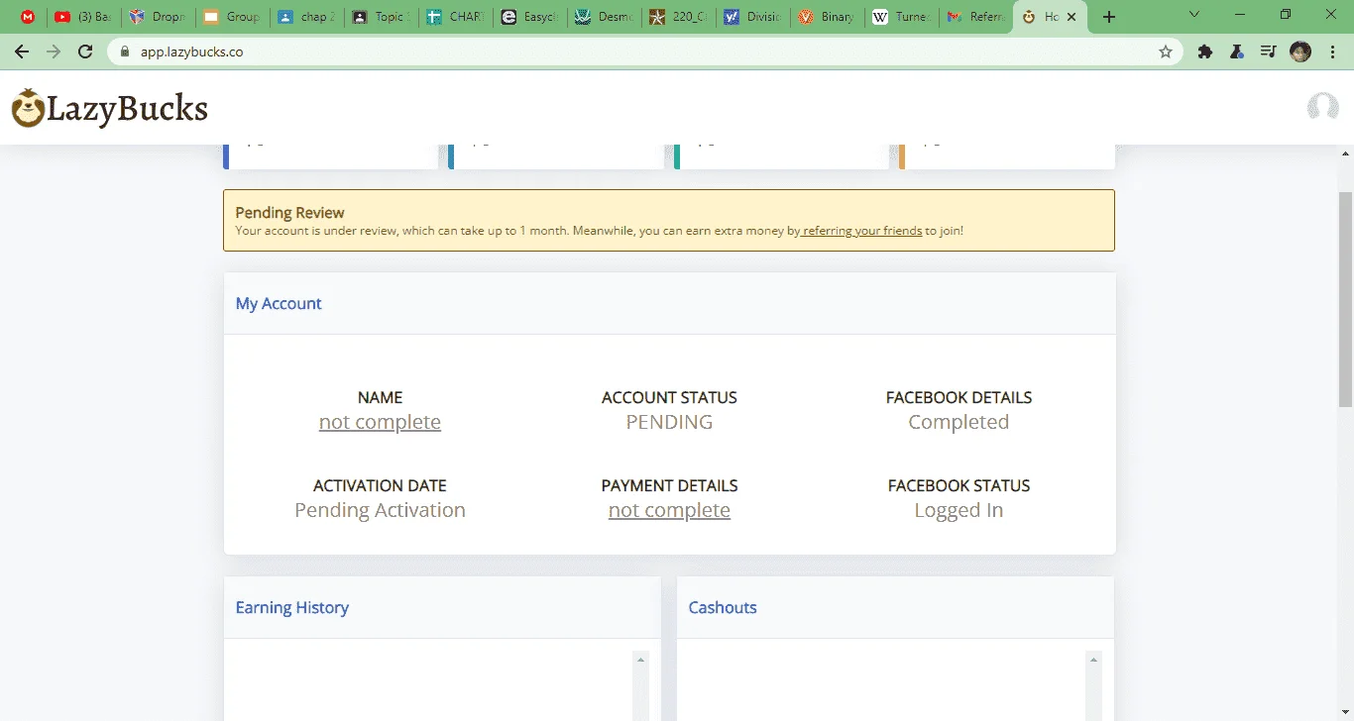Image resolution: width=1354 pixels, height=721 pixels.
Task: Switch to the CHAR tab
Action: click(455, 17)
